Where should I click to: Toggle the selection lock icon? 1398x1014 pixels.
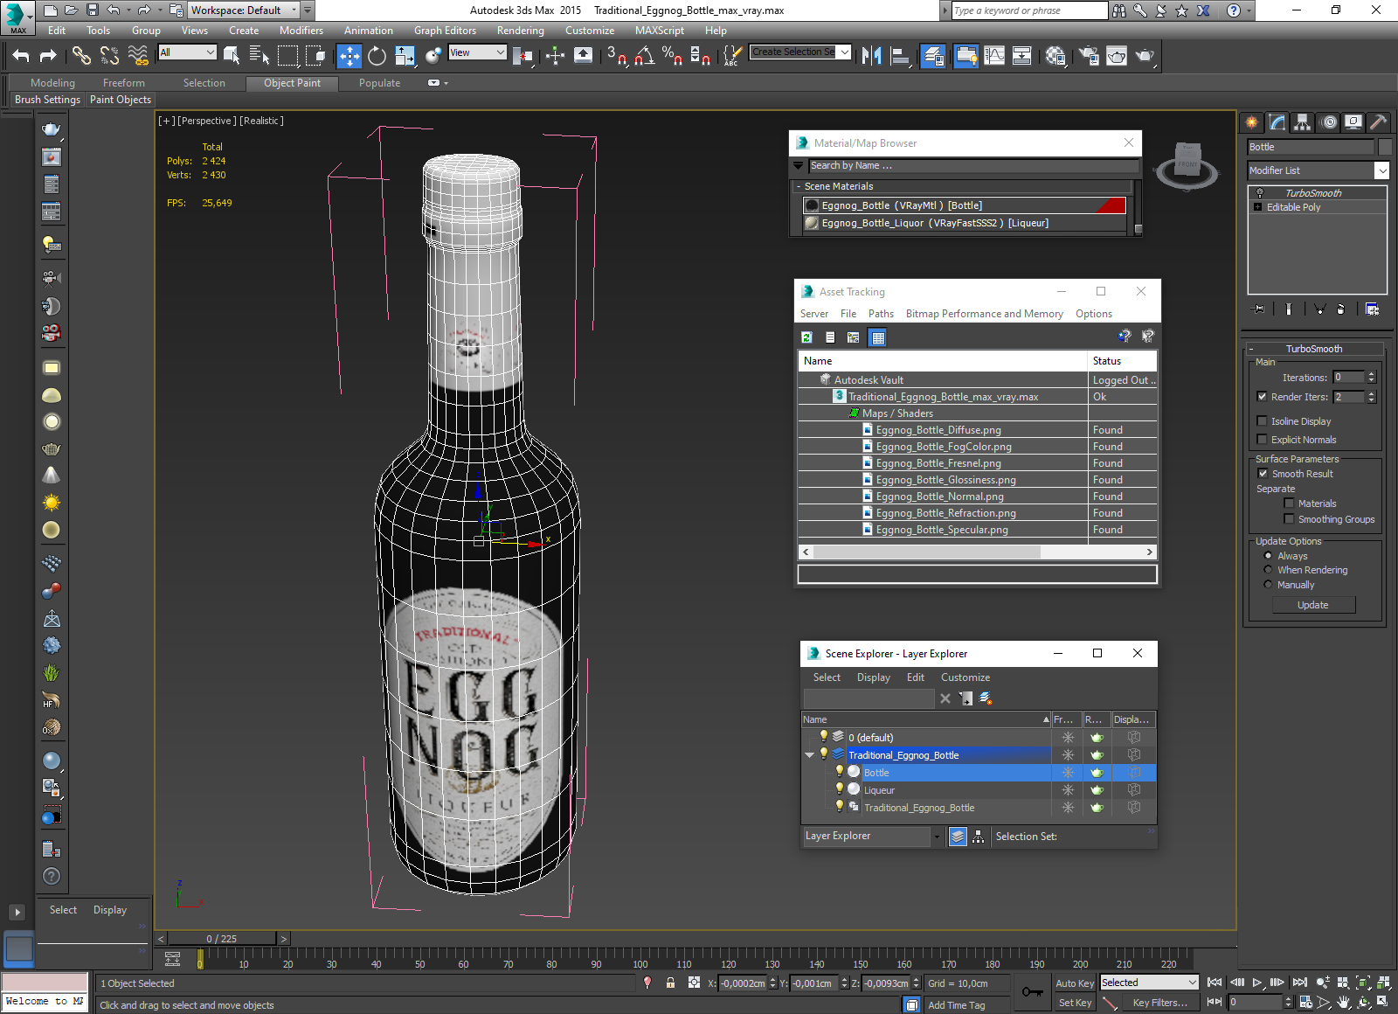coord(670,983)
